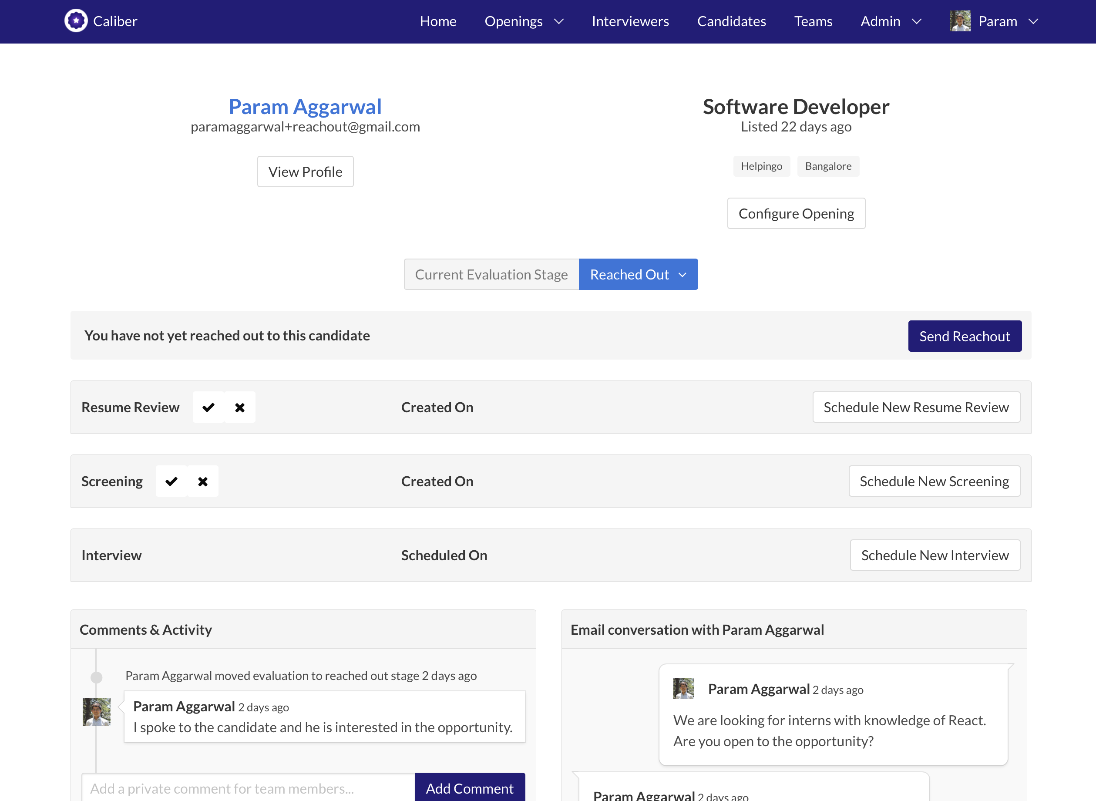Click the View Profile button

305,172
